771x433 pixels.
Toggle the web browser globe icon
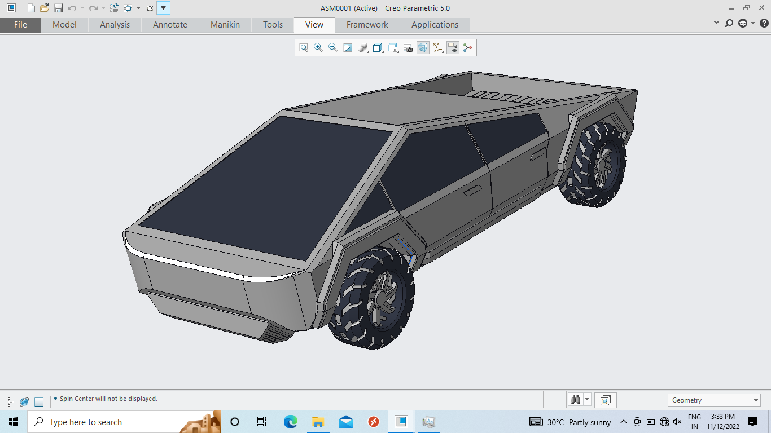[24, 402]
